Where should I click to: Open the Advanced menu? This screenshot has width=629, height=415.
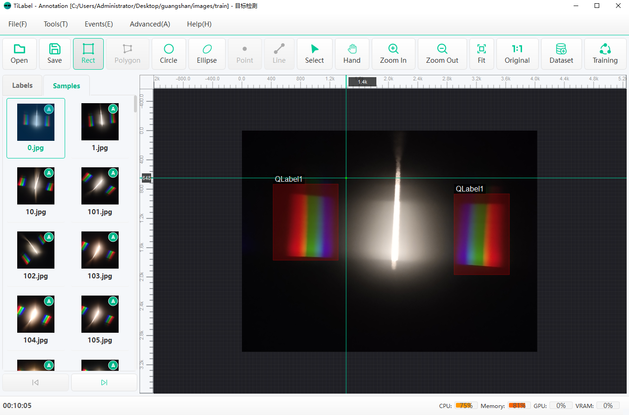pos(150,24)
